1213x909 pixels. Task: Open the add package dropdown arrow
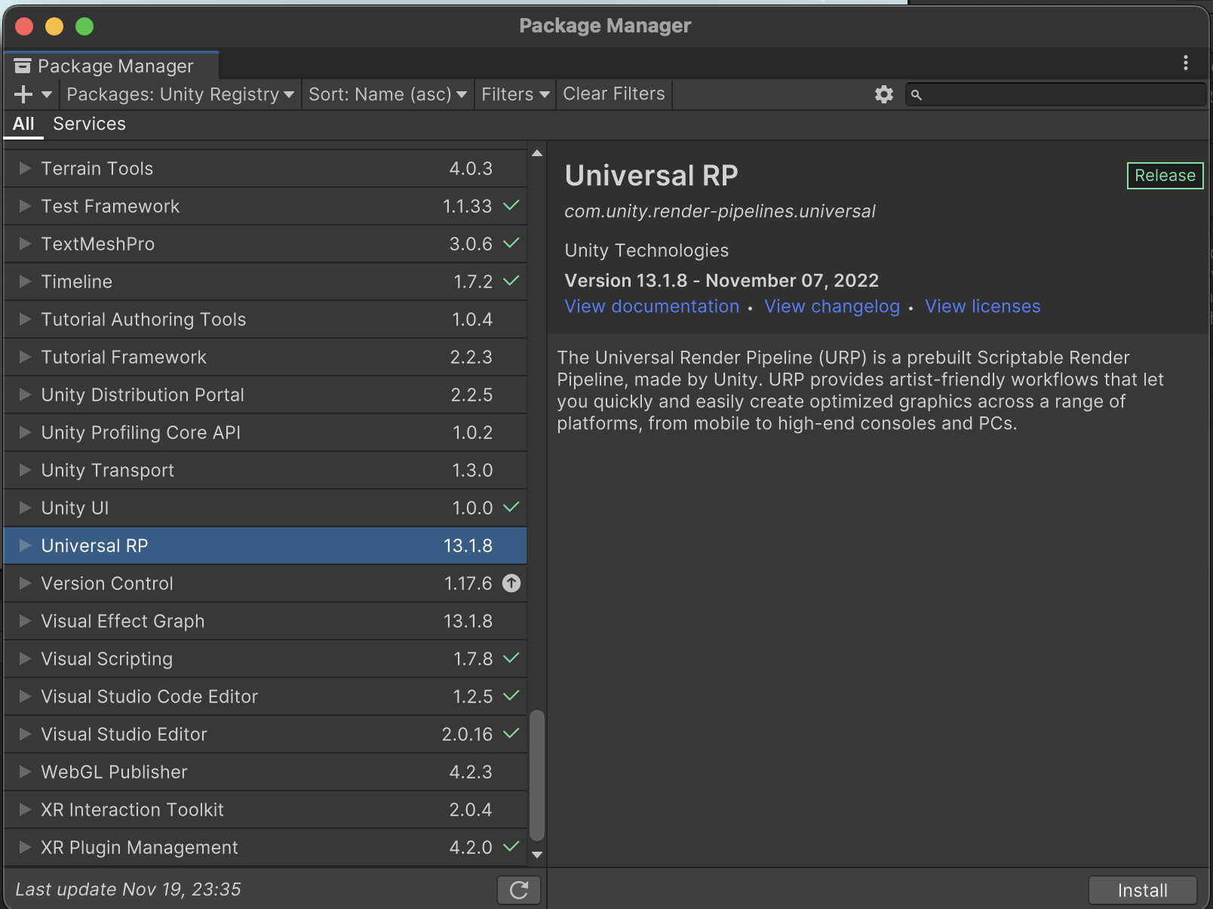[47, 95]
